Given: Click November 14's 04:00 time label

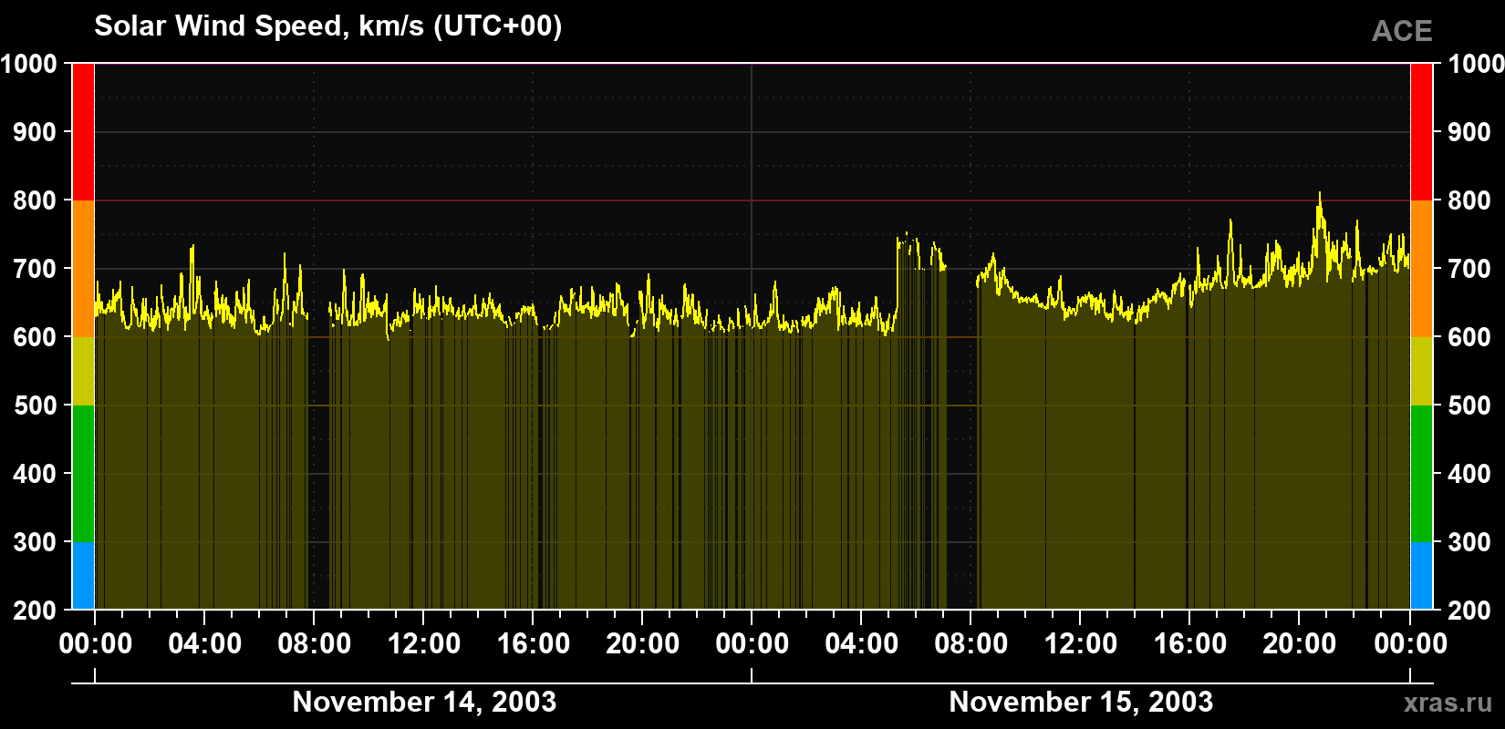Looking at the screenshot, I should pyautogui.click(x=205, y=644).
